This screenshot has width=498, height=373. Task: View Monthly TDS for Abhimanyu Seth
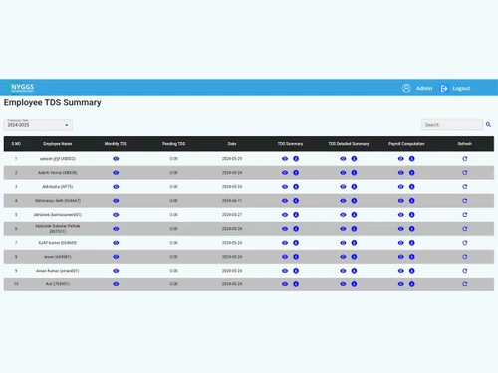point(116,201)
